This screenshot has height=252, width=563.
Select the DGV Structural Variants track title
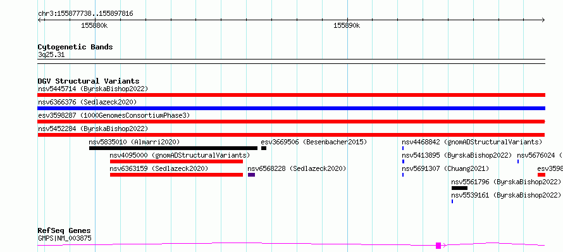89,81
